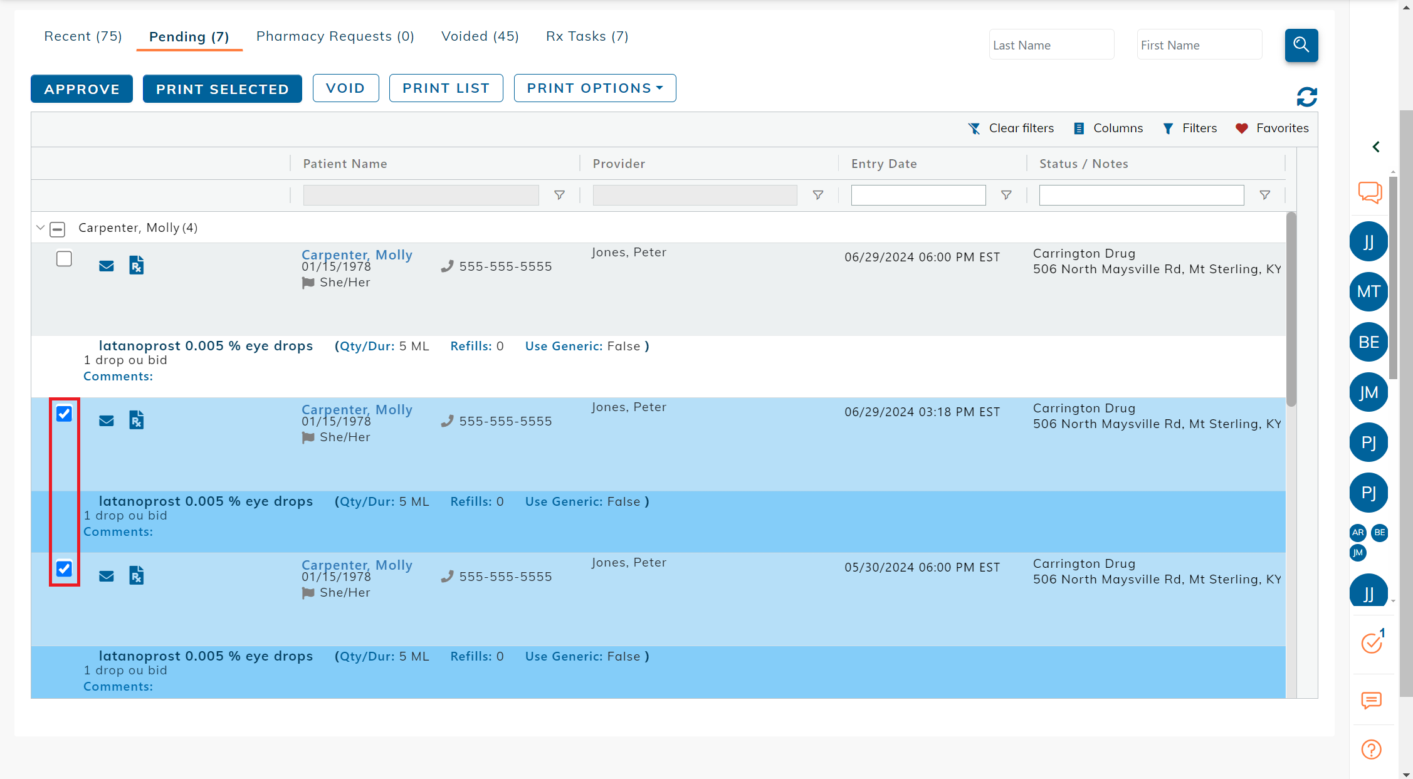Click the Provider filter field

click(x=695, y=195)
